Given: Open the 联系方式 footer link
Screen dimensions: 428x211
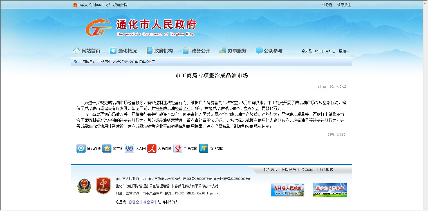Looking at the screenshot, I should point(270,170).
